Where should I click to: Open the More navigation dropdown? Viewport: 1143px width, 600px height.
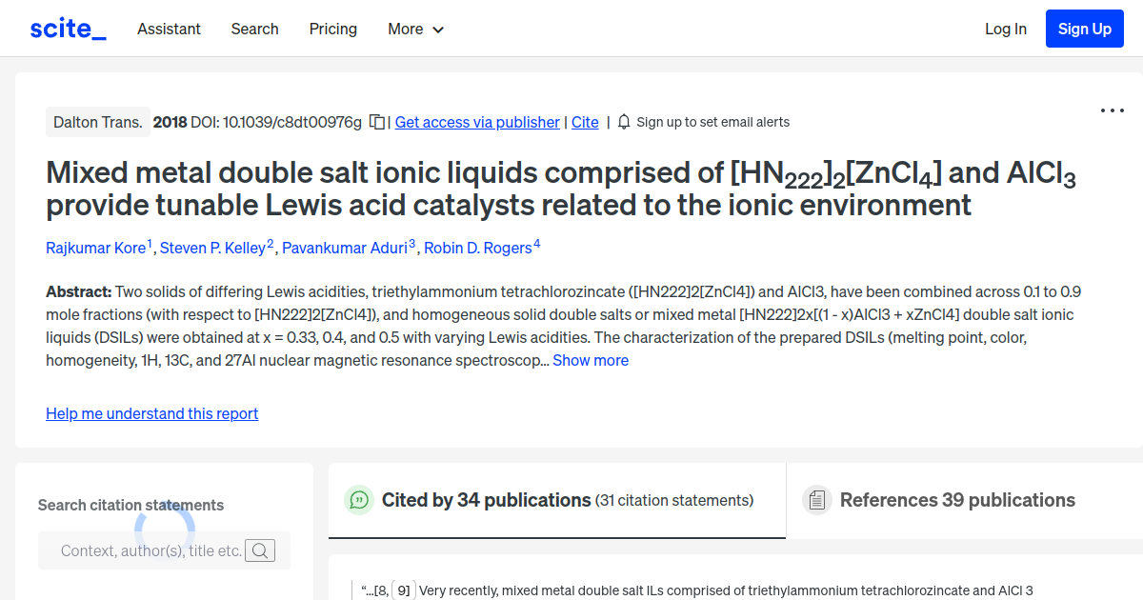[x=415, y=30]
